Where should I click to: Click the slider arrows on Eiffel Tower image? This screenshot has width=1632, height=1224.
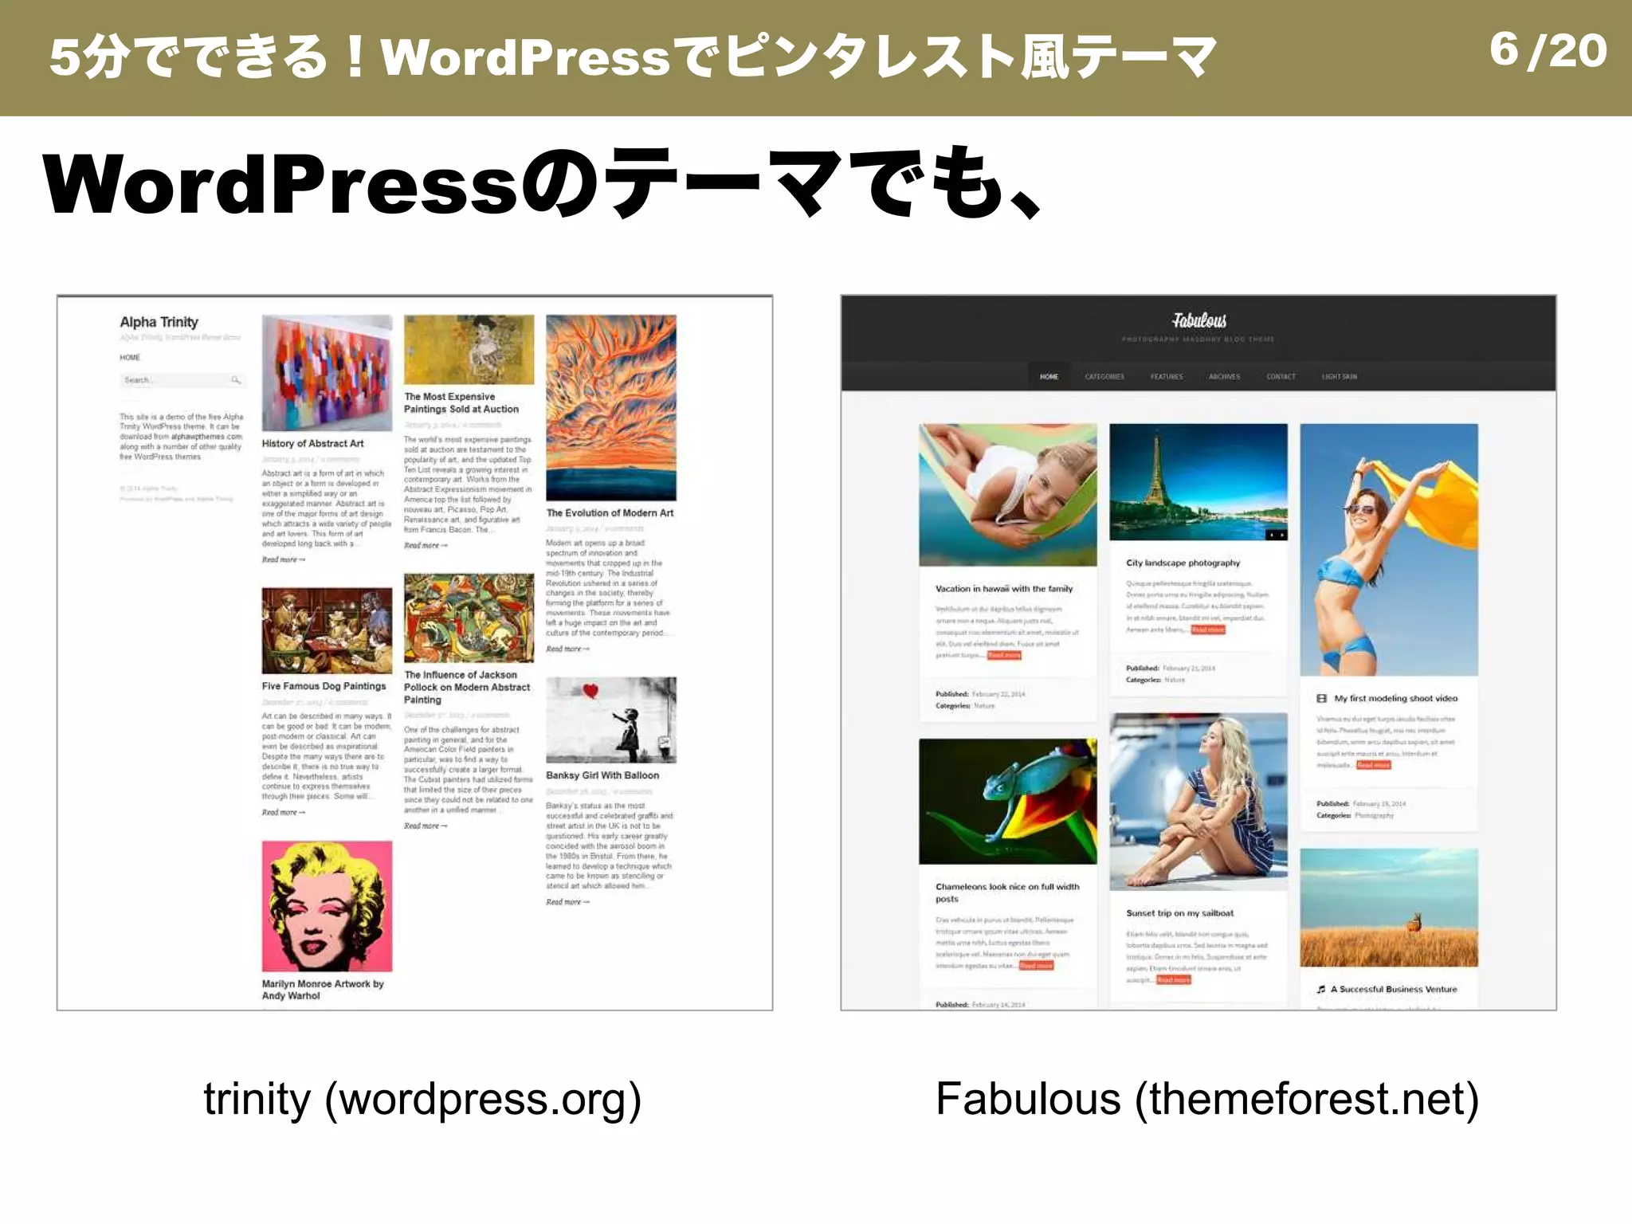click(x=1276, y=535)
